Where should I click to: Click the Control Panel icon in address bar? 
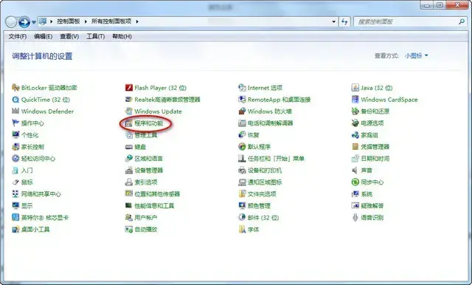tap(43, 21)
